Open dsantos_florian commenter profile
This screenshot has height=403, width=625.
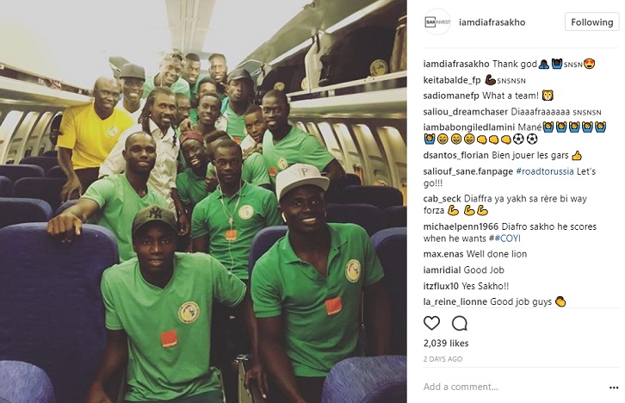tap(456, 156)
